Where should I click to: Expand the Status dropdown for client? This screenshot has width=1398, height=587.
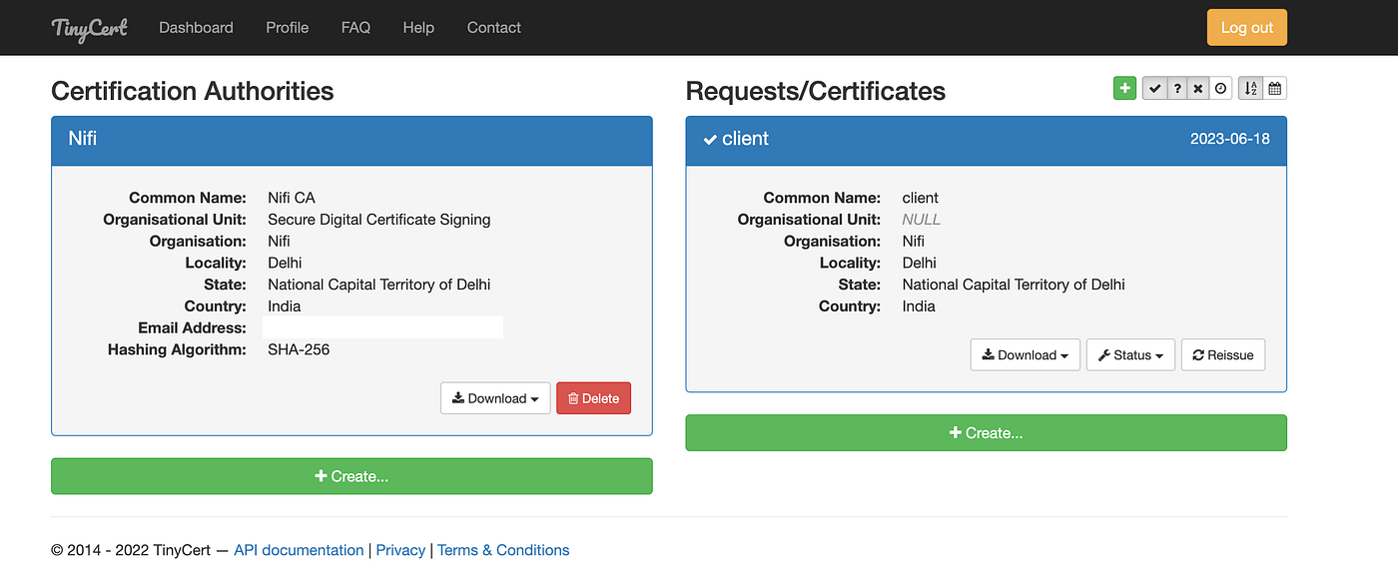(1130, 354)
